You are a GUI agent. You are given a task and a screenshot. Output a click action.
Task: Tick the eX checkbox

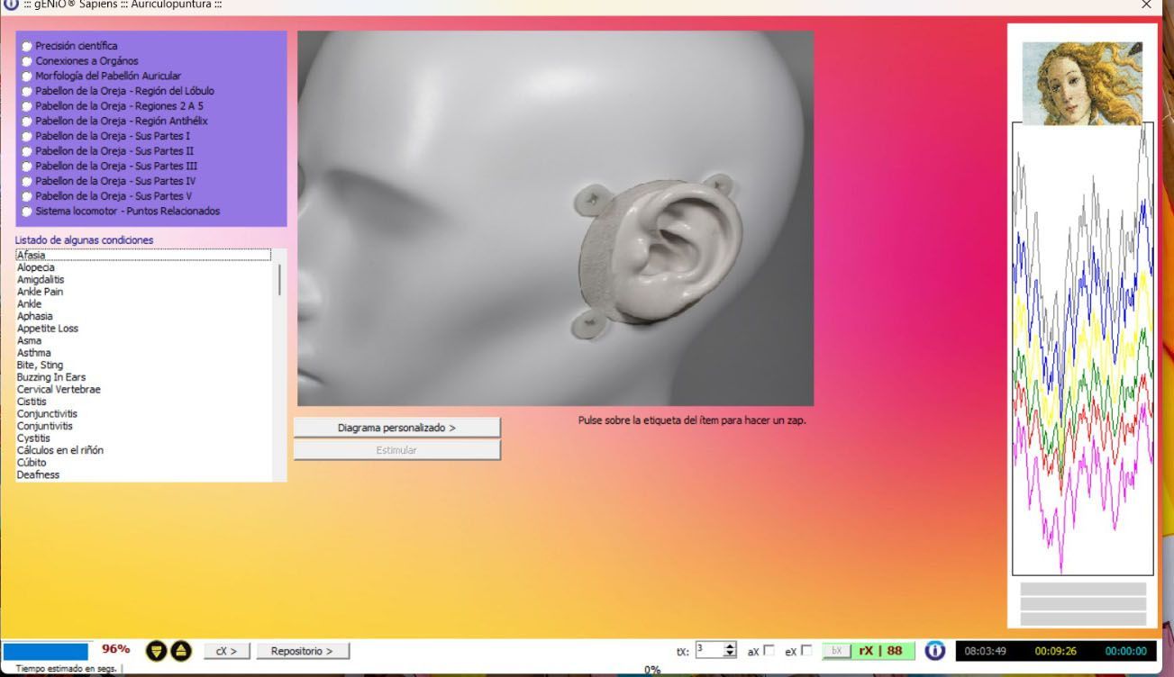click(806, 650)
